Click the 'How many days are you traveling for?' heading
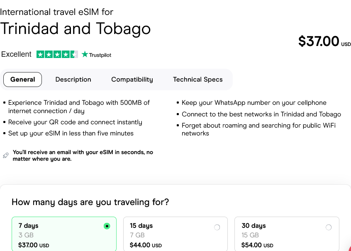This screenshot has height=251, width=351. 90,202
